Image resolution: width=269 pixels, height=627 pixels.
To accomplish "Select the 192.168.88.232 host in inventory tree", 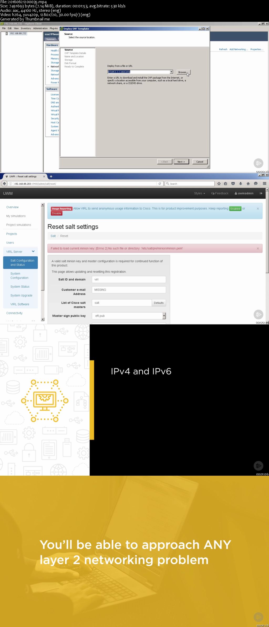I will point(18,34).
